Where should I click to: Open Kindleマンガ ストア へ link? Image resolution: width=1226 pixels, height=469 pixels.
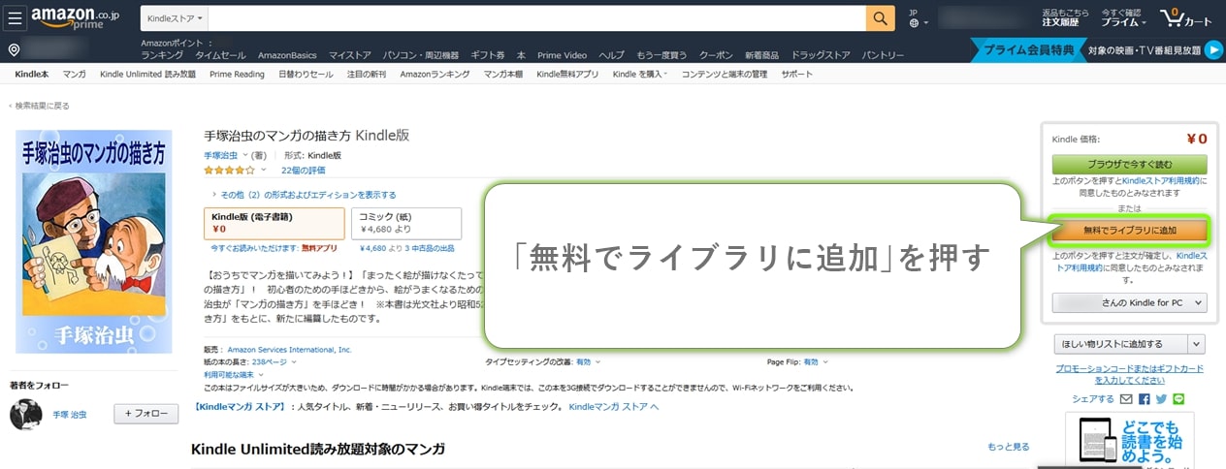pos(613,407)
